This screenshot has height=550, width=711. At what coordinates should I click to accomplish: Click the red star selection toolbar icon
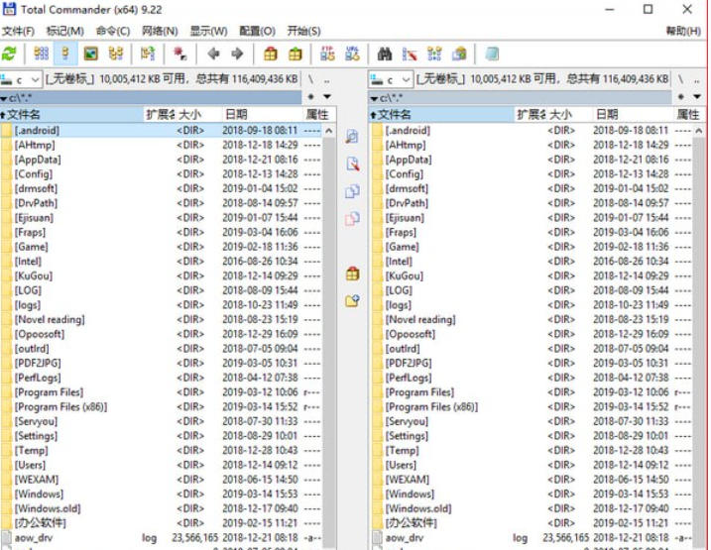(x=180, y=54)
